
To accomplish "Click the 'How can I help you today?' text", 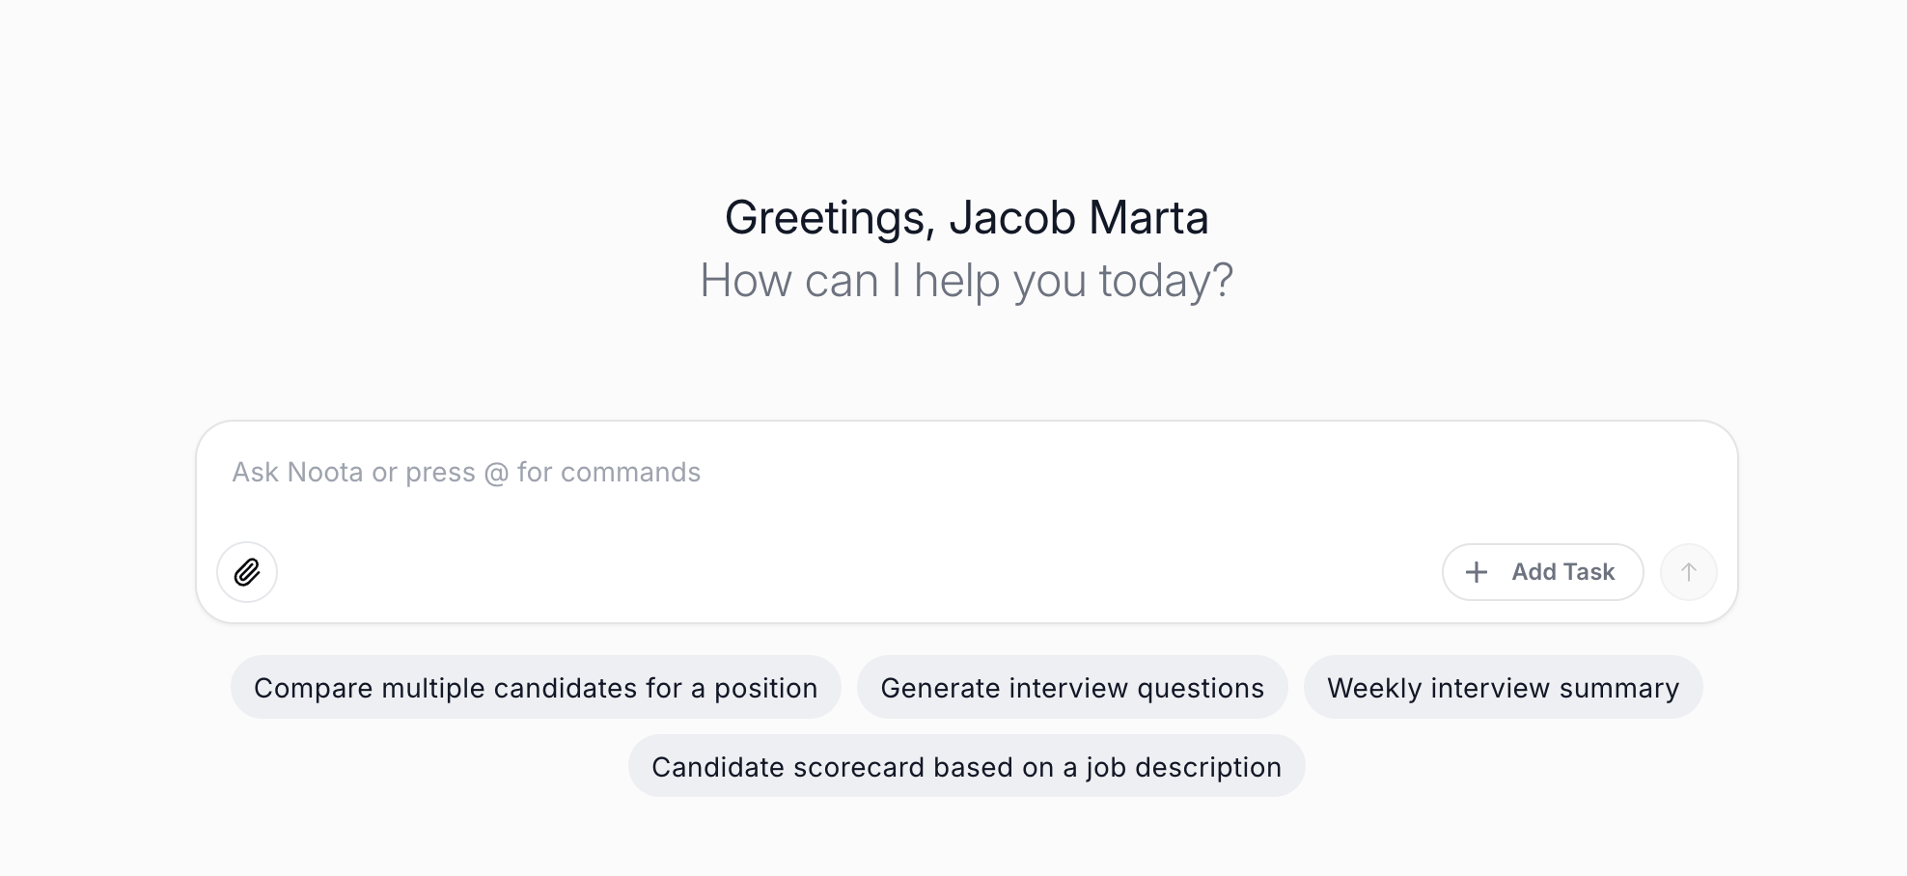I will (966, 281).
